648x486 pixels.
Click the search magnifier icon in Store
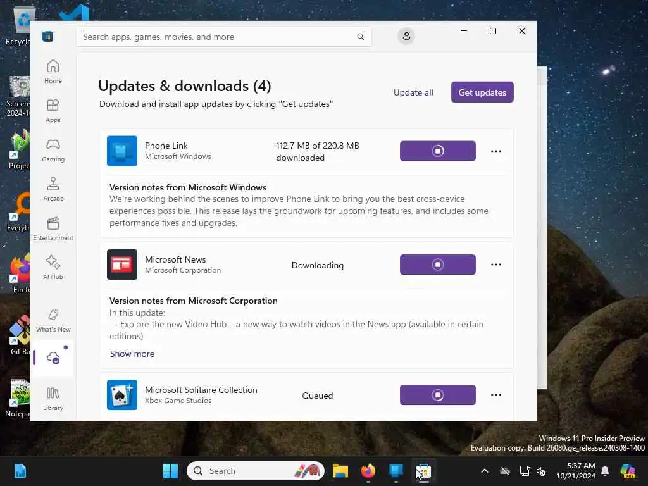[x=360, y=37]
